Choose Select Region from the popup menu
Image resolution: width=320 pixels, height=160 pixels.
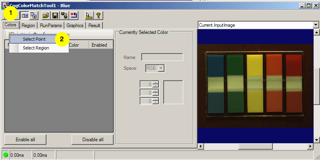point(36,48)
